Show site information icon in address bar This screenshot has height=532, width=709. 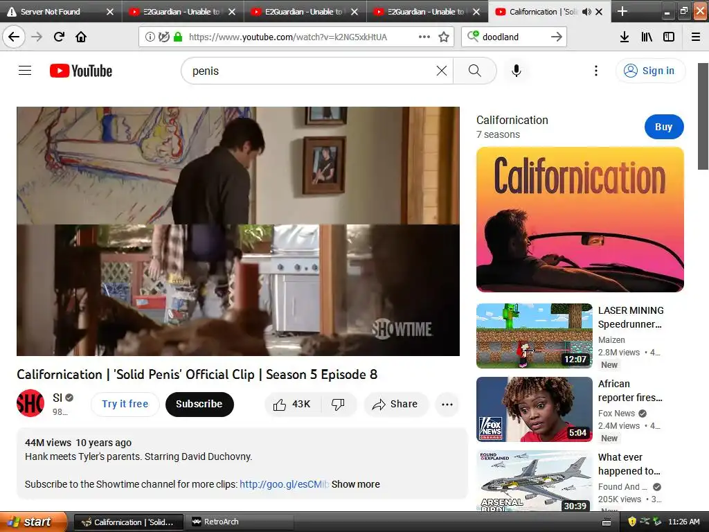(150, 37)
